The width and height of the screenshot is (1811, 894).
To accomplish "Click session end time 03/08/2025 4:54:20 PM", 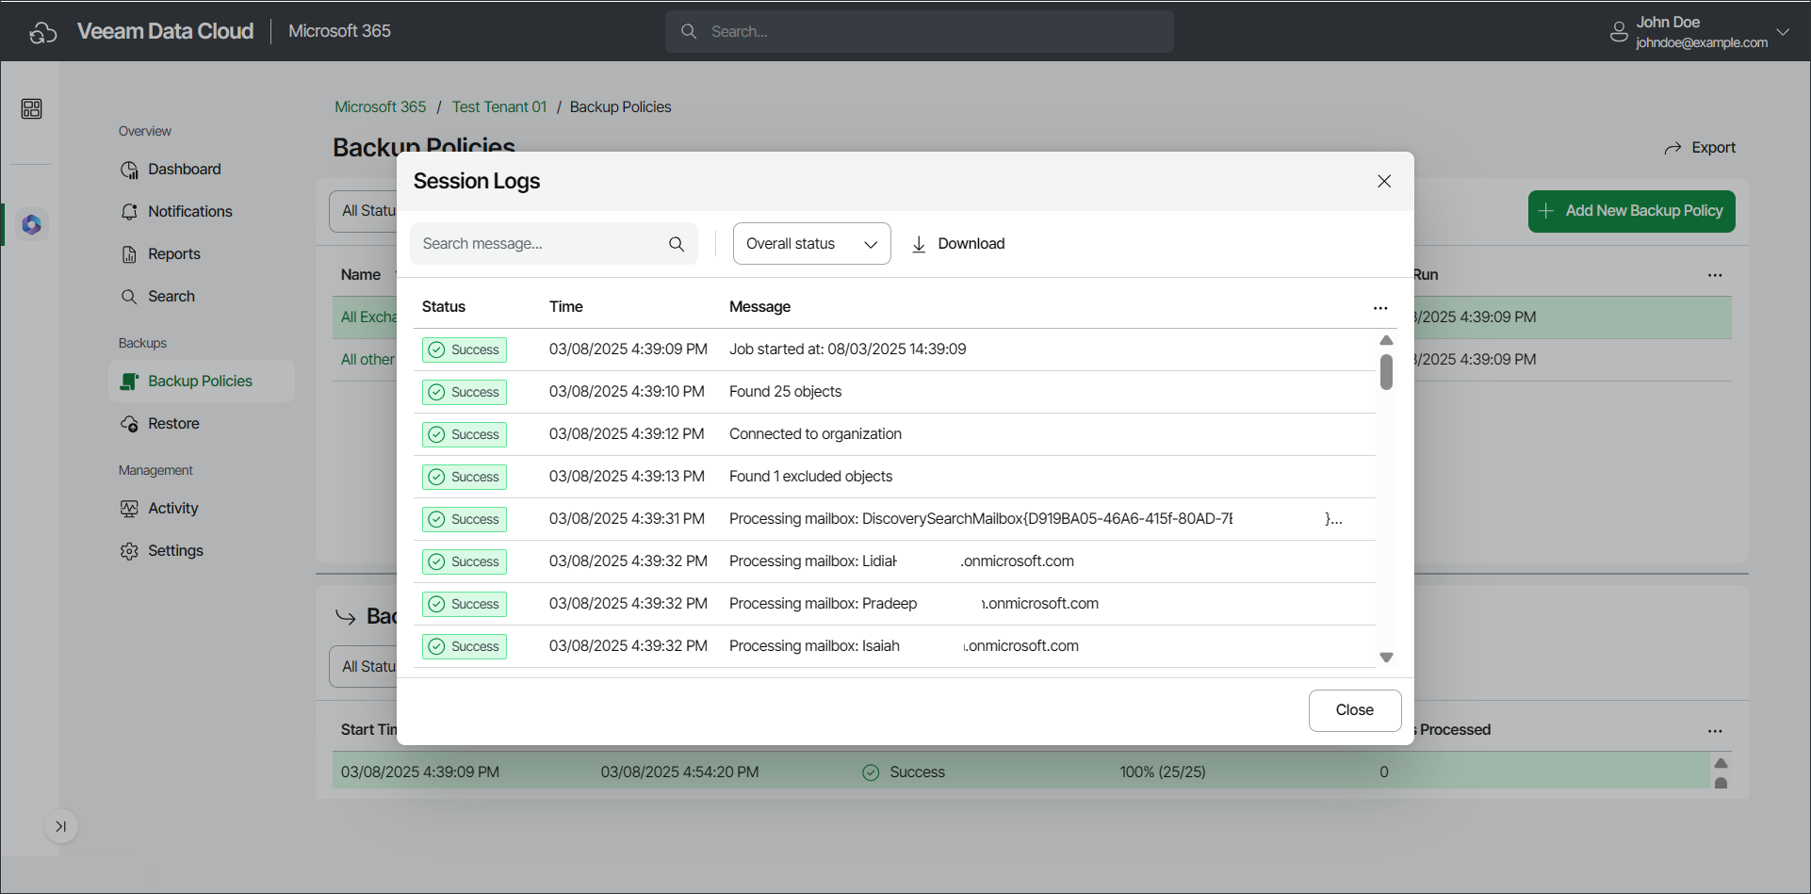I will tap(679, 772).
